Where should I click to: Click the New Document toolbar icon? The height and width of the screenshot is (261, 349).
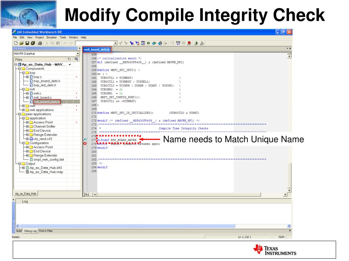tap(16, 43)
